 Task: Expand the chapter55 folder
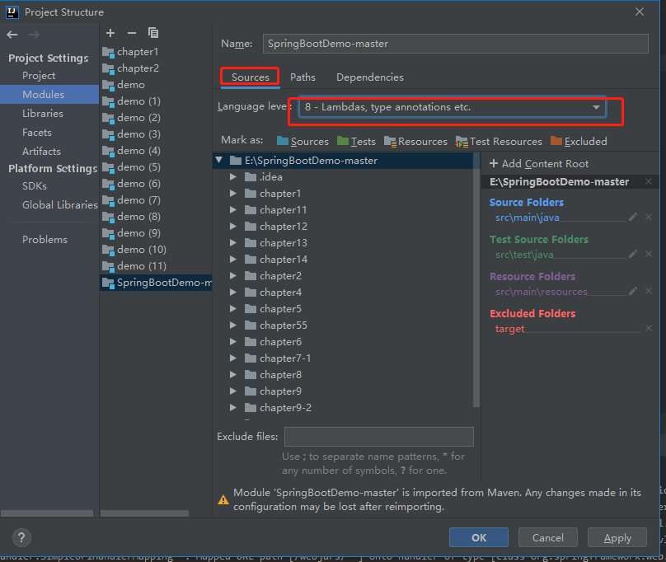click(x=232, y=325)
